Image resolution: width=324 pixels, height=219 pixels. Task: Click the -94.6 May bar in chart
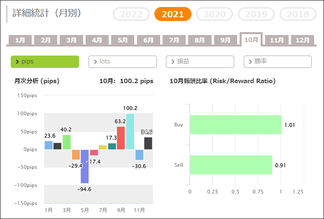[x=85, y=166]
